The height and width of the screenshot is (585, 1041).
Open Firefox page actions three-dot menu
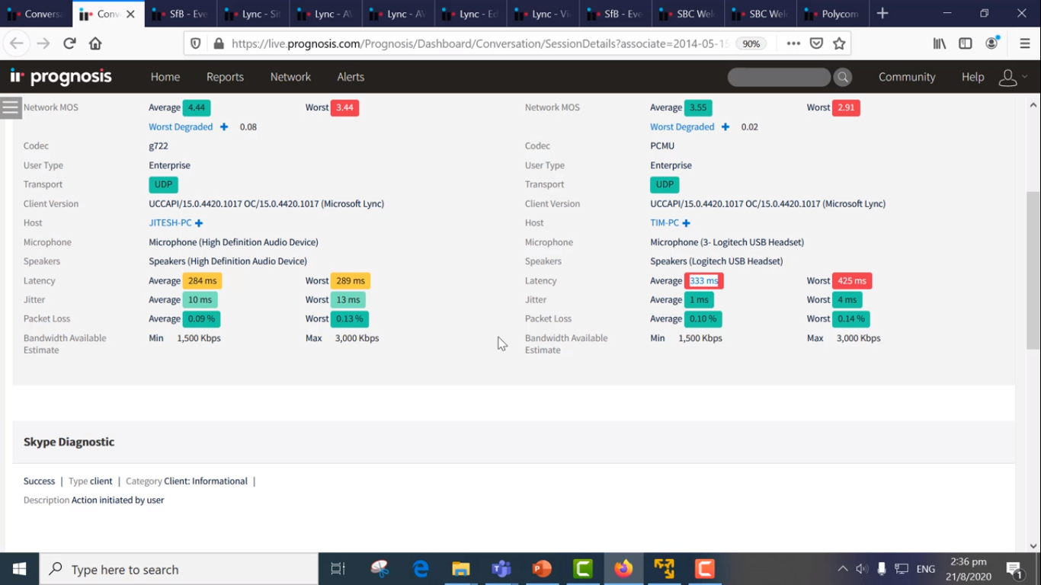pos(793,43)
